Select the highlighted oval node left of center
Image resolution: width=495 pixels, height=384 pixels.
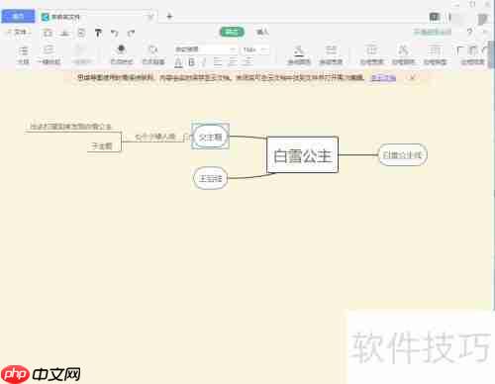pyautogui.click(x=211, y=137)
